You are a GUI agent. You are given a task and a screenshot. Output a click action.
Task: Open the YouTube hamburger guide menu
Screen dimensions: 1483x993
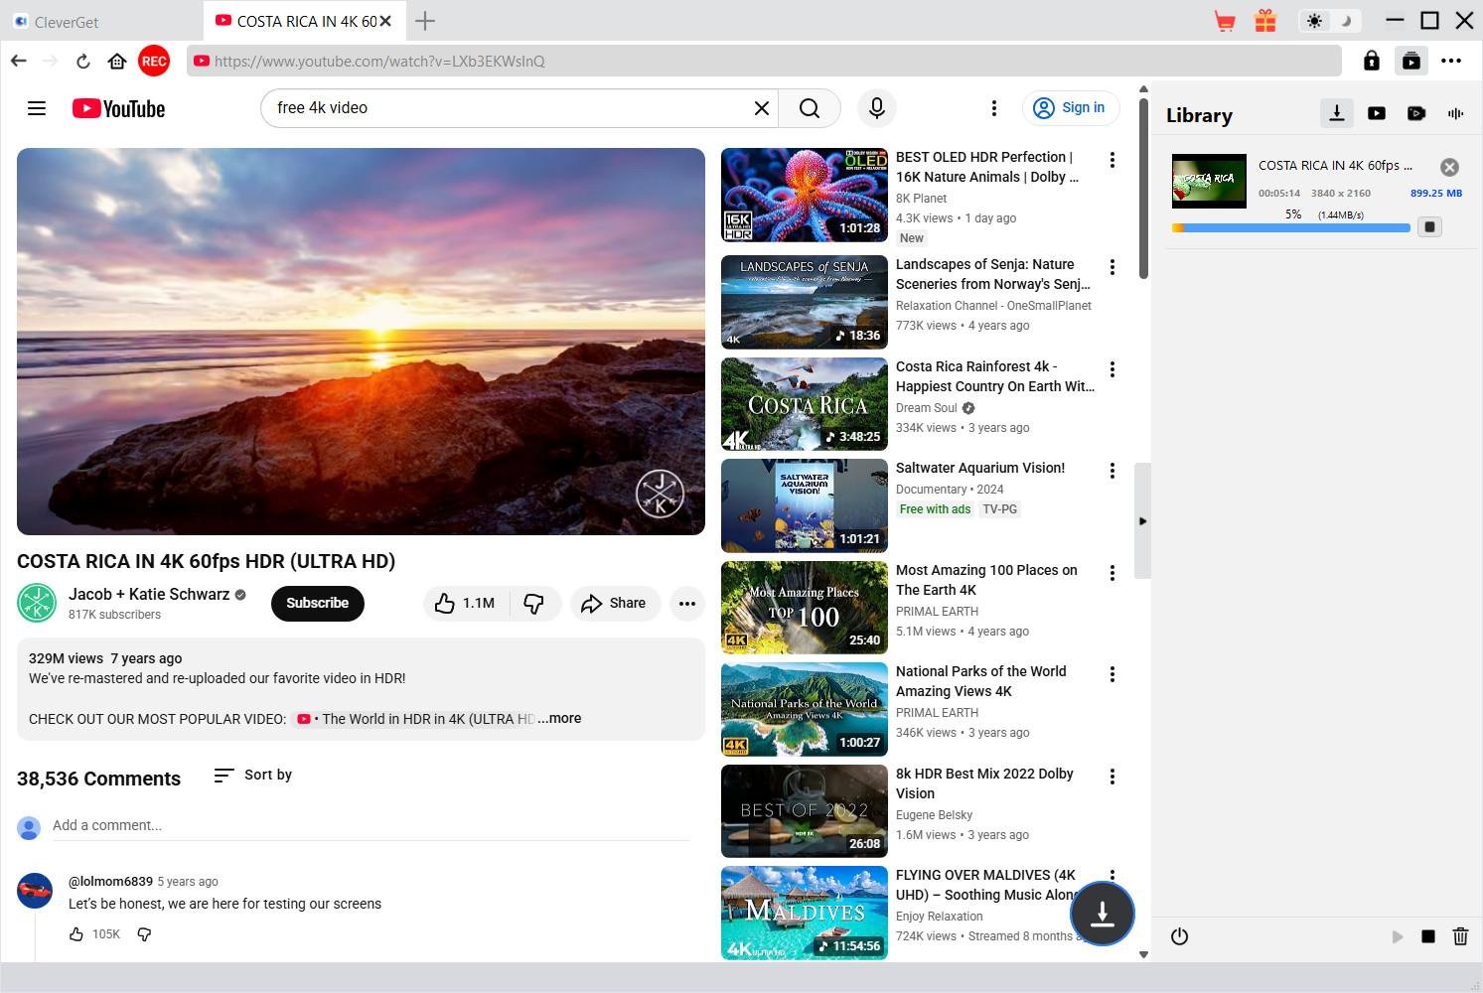[37, 108]
